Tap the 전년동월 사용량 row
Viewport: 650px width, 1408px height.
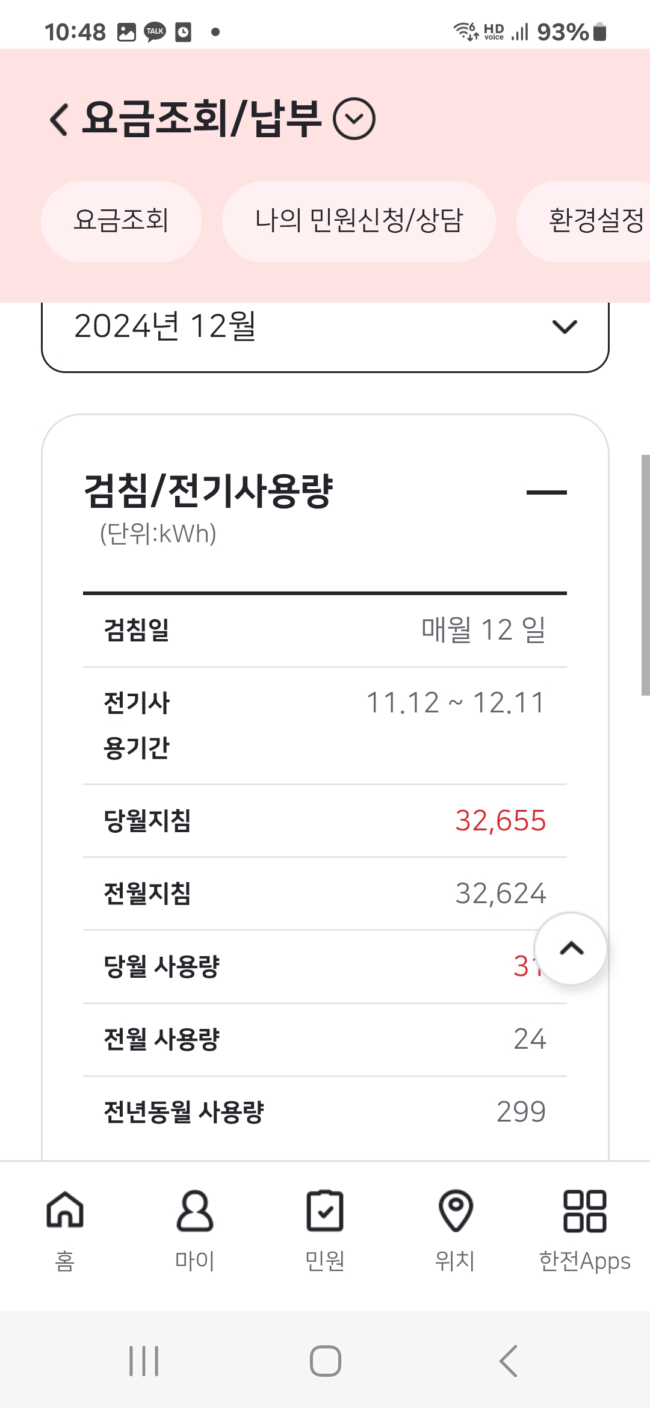click(x=325, y=1112)
